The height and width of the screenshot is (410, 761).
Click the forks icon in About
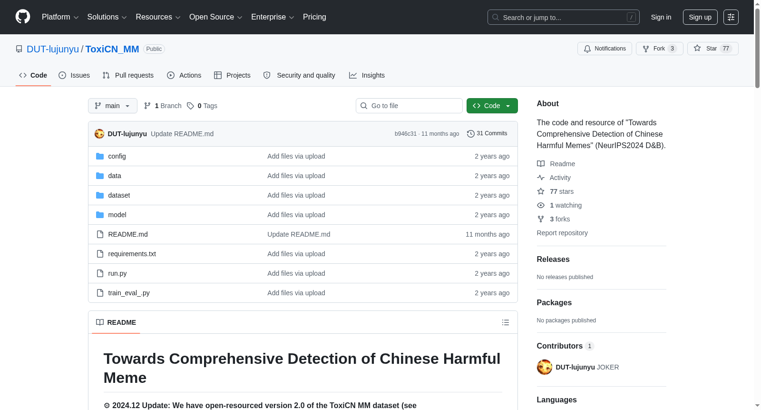[x=541, y=219]
